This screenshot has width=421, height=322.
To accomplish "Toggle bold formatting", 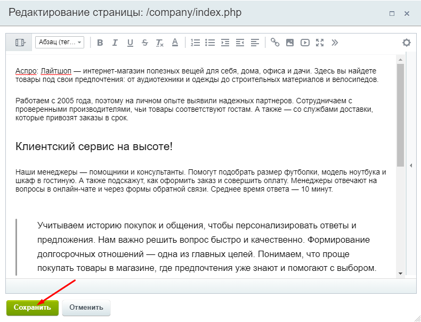I will click(x=100, y=43).
